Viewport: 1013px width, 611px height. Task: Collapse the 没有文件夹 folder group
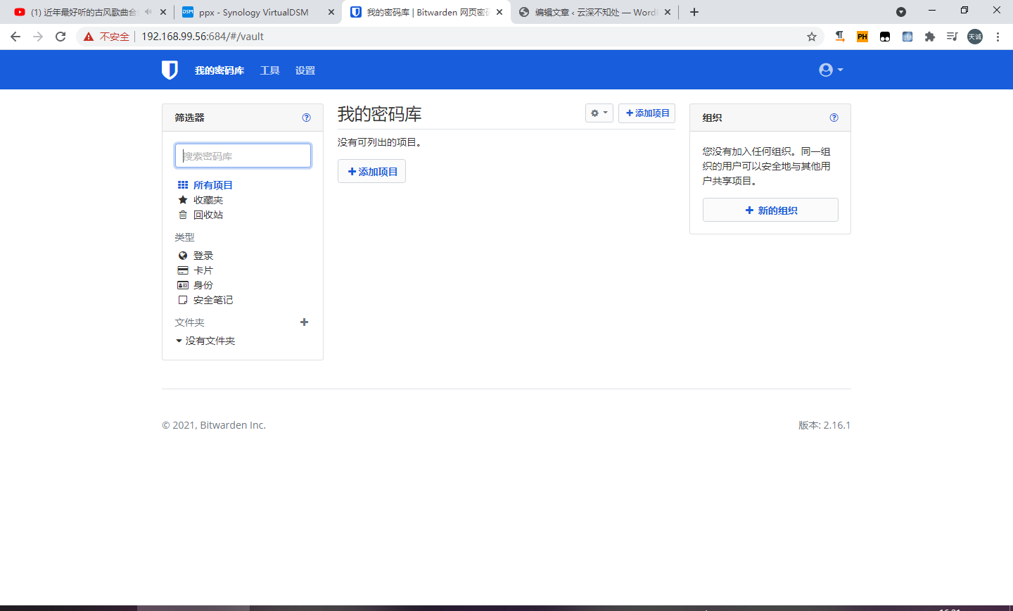point(179,340)
